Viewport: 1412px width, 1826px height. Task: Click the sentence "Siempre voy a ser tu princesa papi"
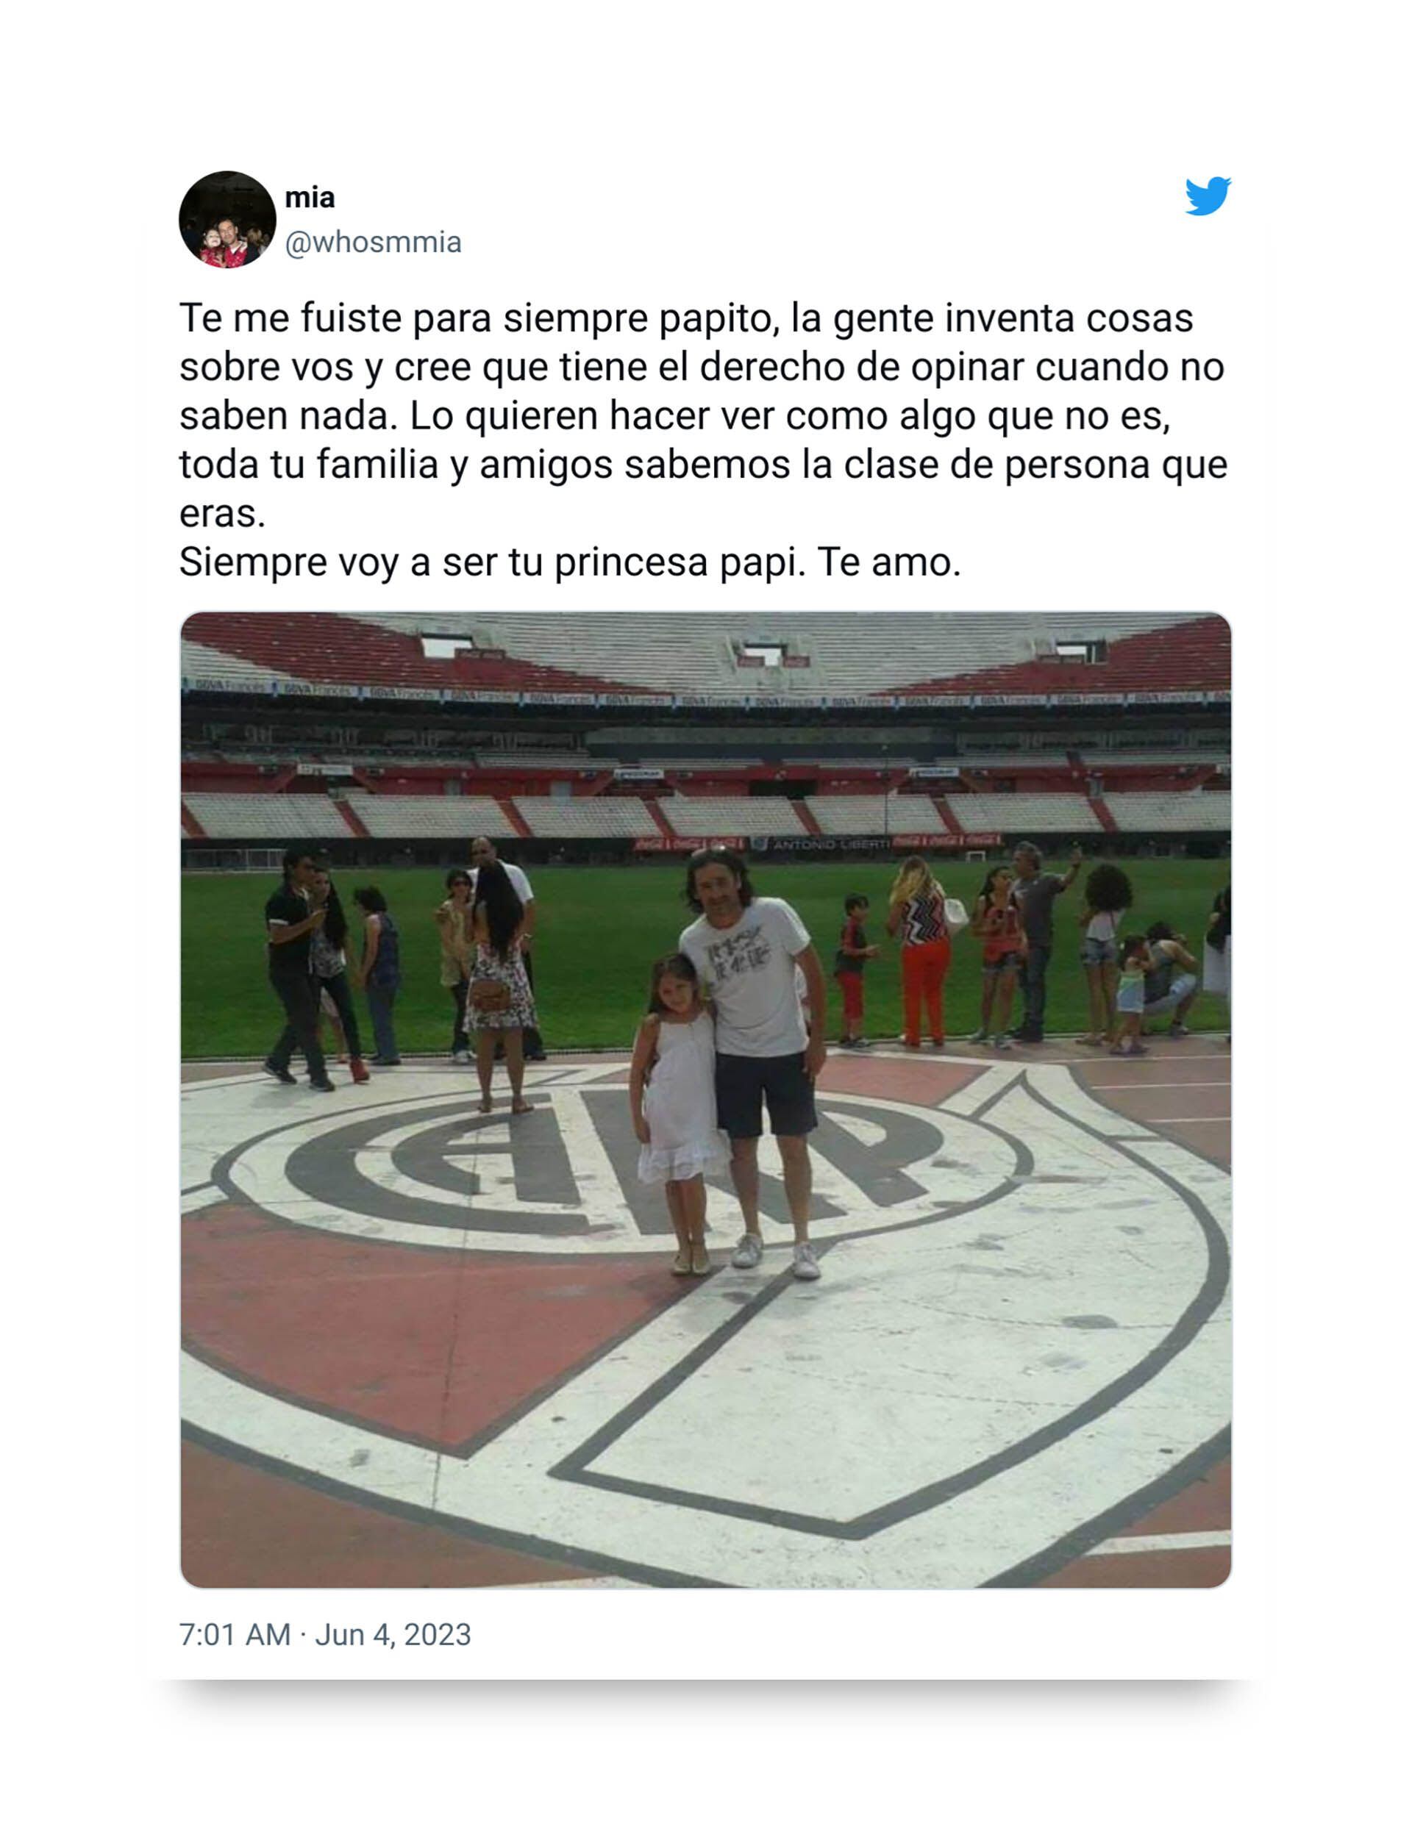click(492, 564)
